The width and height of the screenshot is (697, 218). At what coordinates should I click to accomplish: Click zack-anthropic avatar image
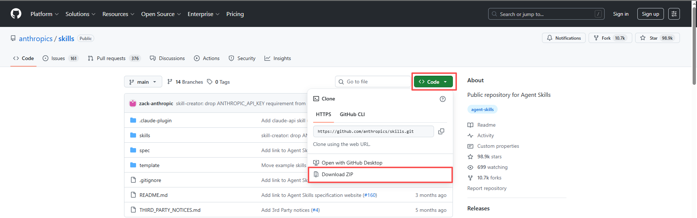click(x=133, y=103)
